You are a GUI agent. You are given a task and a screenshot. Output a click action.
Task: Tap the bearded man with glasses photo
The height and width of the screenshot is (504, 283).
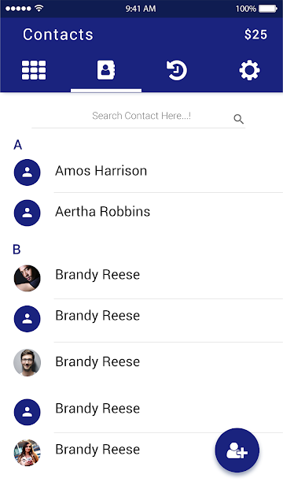pos(28,362)
